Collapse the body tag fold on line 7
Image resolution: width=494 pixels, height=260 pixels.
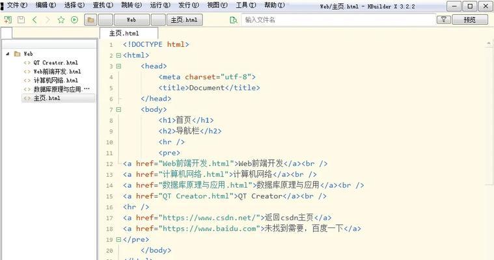118,110
